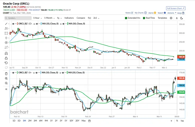Screen dimensions: 195x127
Task: Click the Full Screen Chart button
Action: tap(175, 8)
